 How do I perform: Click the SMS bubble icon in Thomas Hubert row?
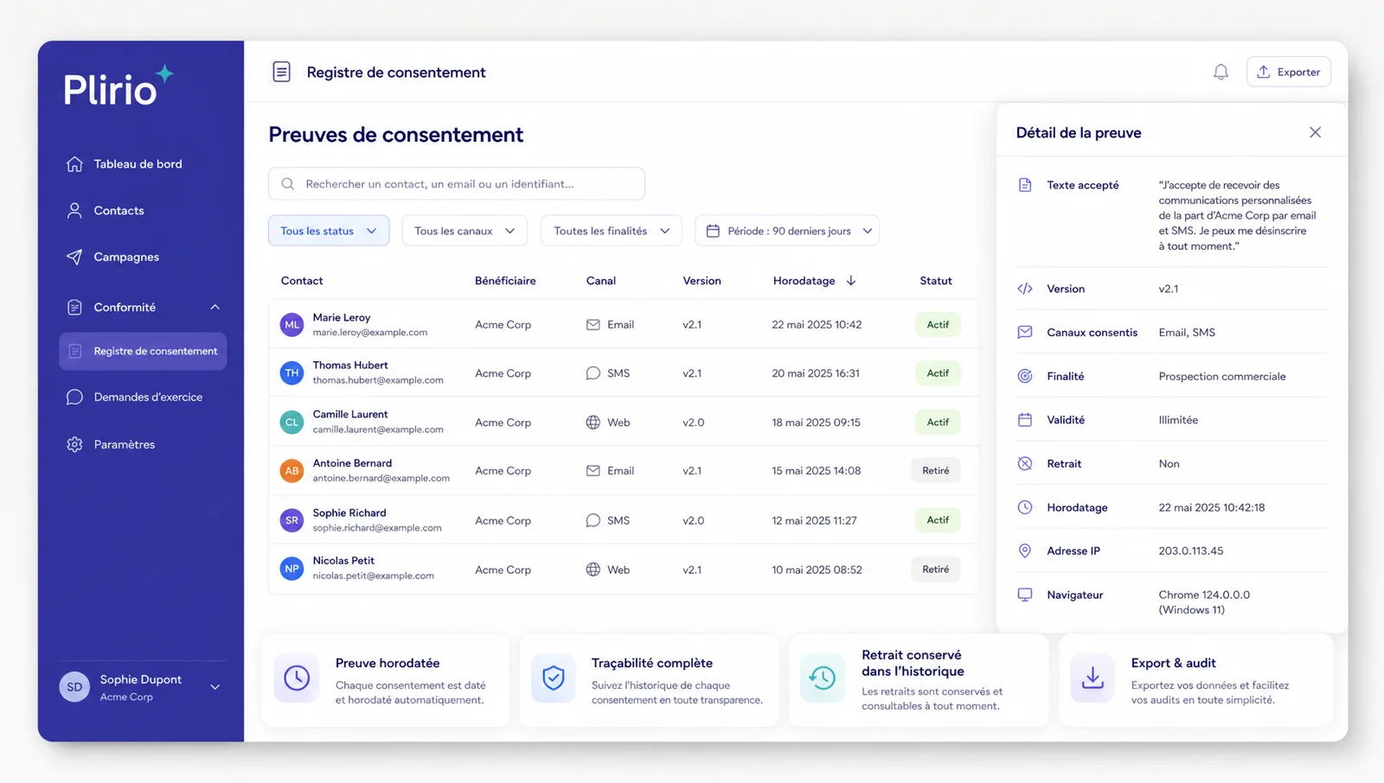click(x=593, y=373)
